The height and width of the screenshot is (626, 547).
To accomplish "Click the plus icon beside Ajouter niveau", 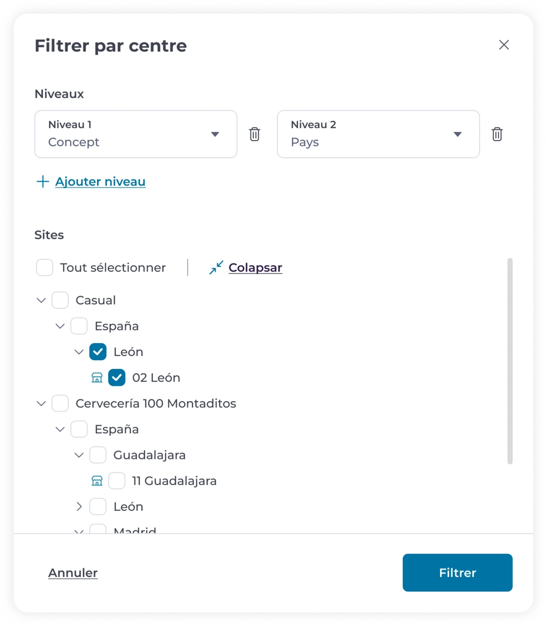I will click(43, 181).
